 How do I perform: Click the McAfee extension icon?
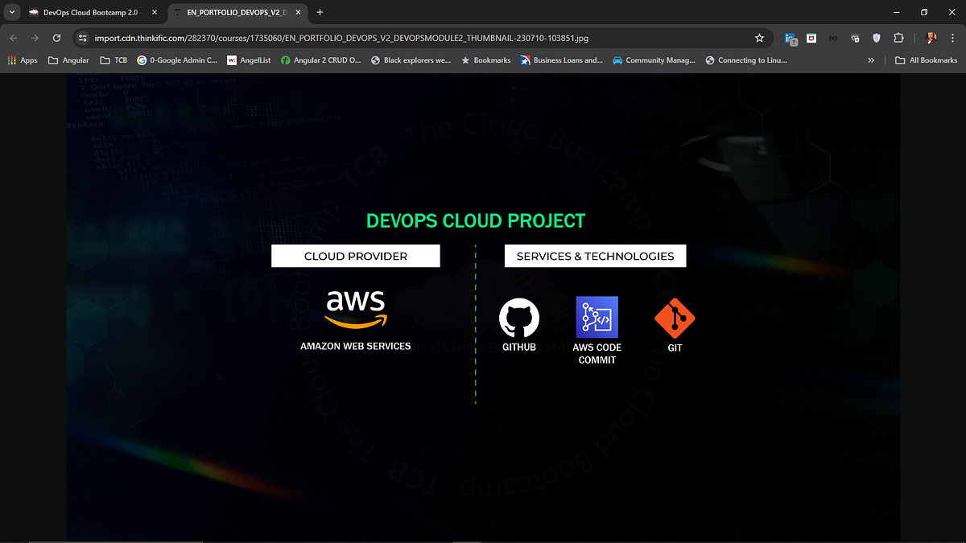811,38
